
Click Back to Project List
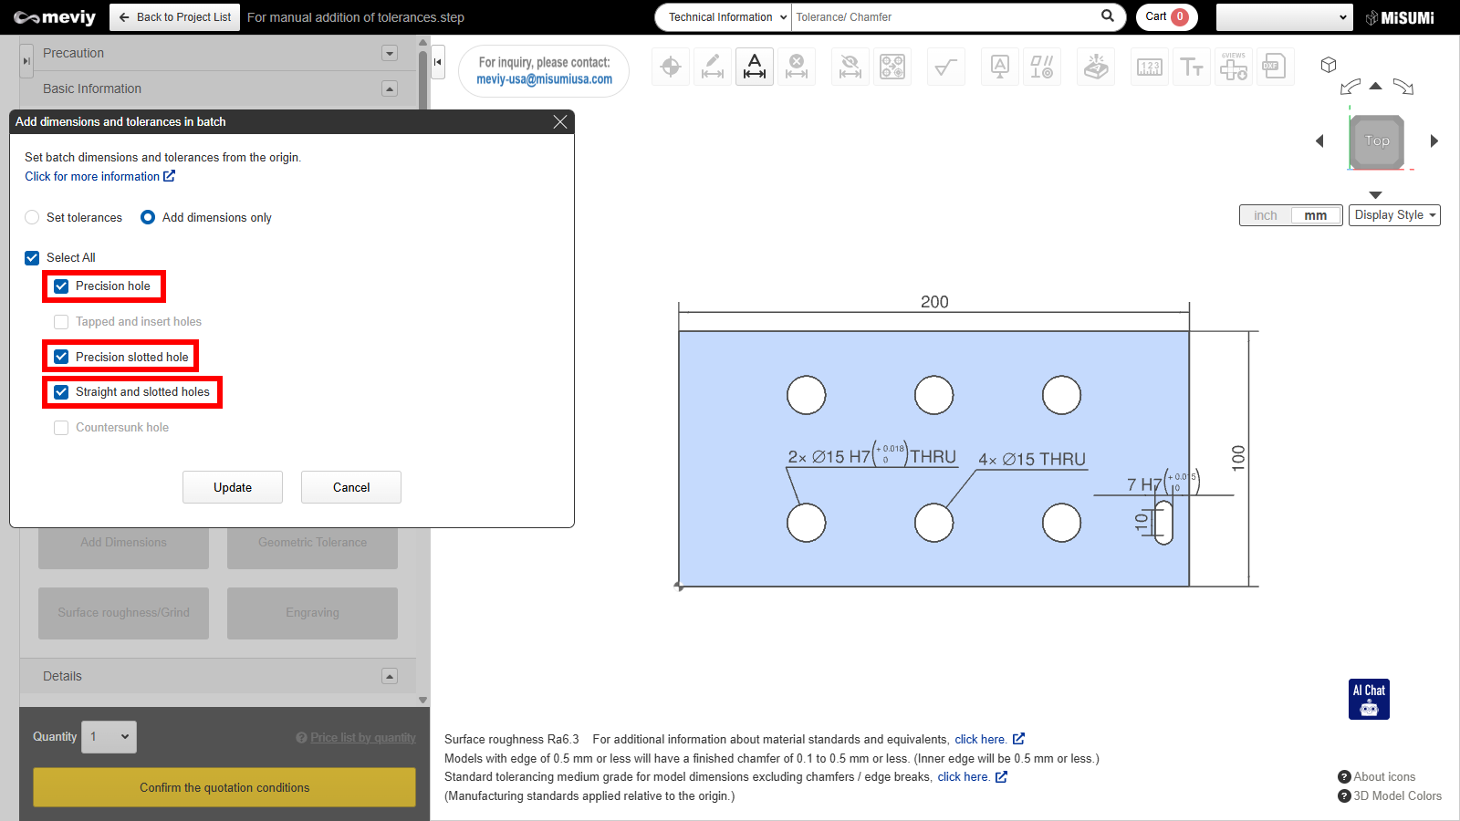click(x=175, y=17)
